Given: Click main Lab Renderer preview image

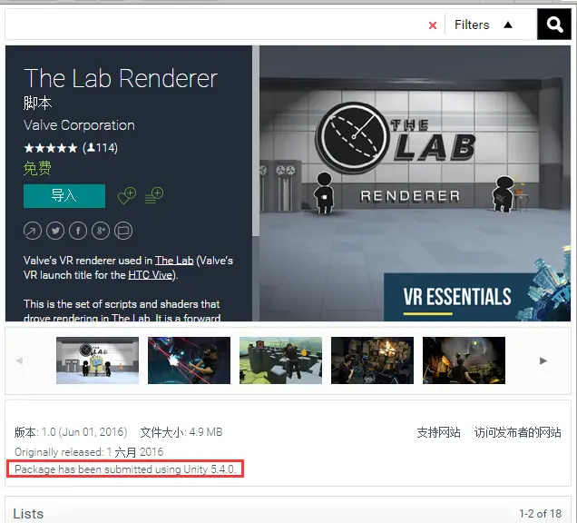Looking at the screenshot, I should coord(416,183).
